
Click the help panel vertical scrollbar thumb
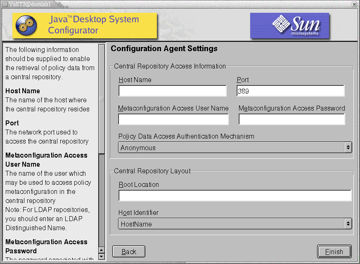(x=101, y=99)
